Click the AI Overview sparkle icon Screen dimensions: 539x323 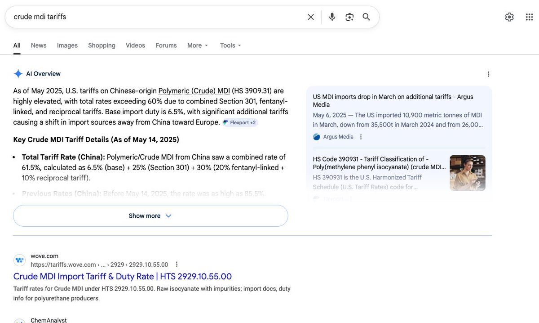[18, 74]
